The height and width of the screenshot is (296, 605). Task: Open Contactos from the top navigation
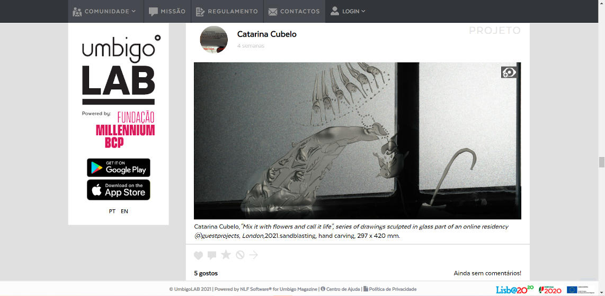pyautogui.click(x=295, y=12)
